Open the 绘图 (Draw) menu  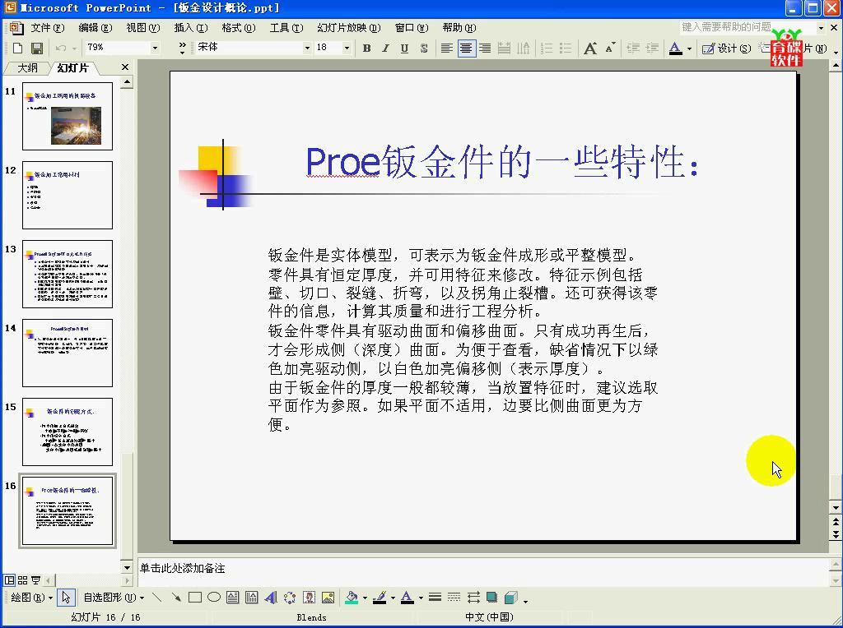pyautogui.click(x=32, y=598)
